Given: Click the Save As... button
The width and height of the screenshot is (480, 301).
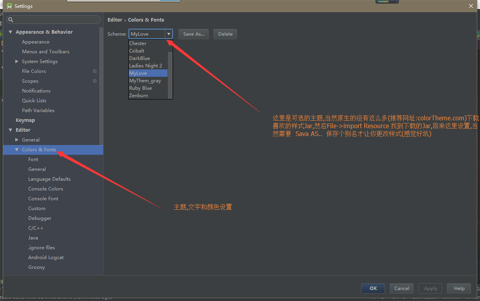Looking at the screenshot, I should [194, 34].
